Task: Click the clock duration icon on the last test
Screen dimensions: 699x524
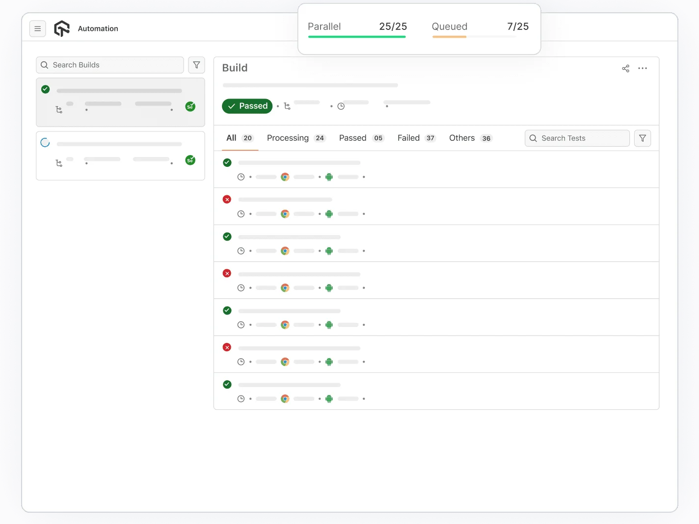Action: (241, 398)
